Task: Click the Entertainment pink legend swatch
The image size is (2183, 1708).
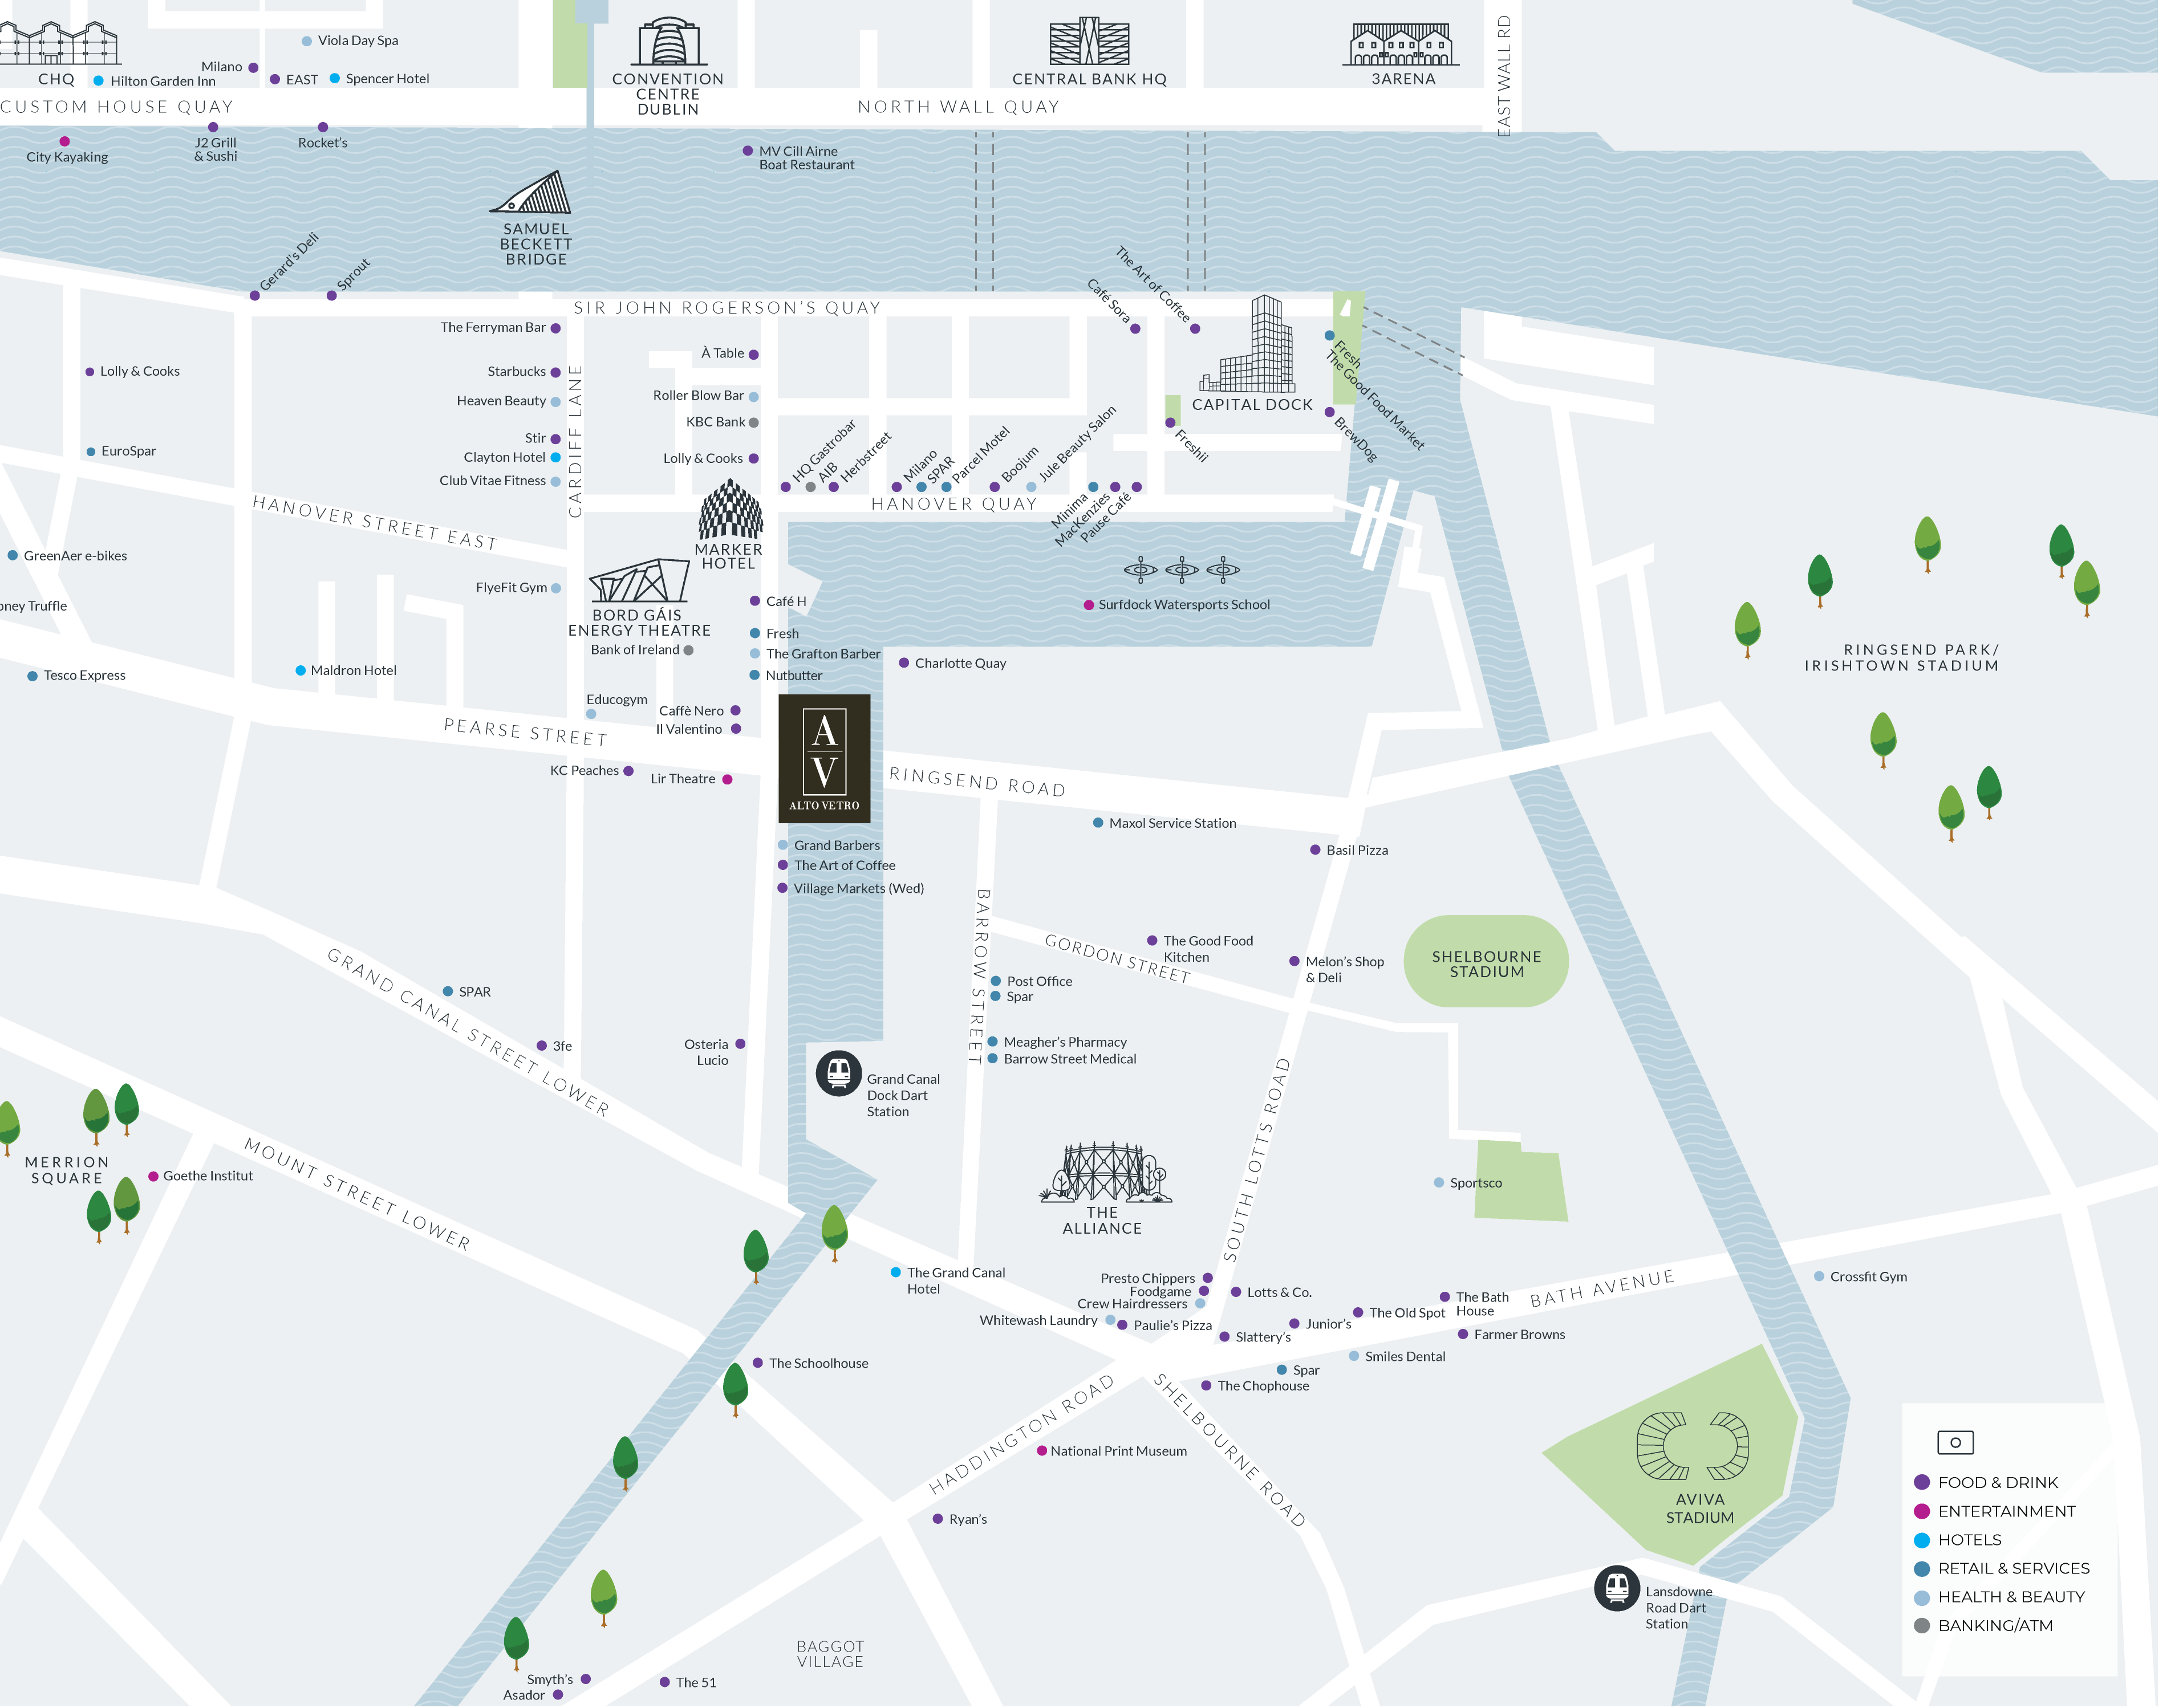Action: click(x=1944, y=1528)
